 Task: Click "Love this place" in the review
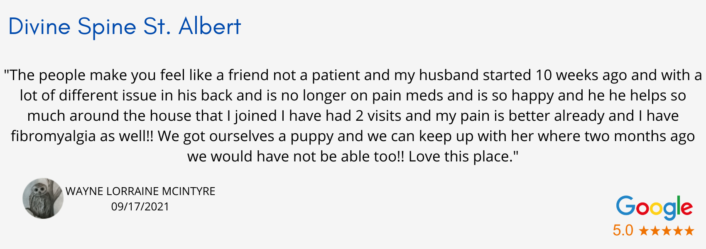point(461,156)
